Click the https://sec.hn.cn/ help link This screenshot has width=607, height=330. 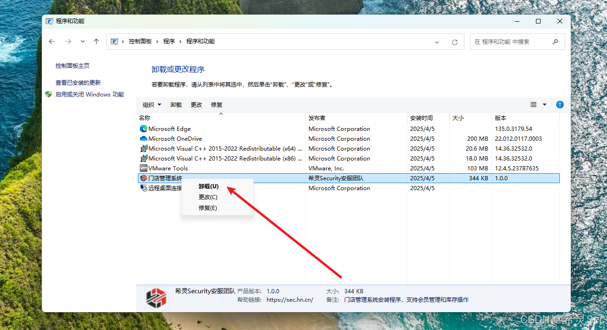(x=290, y=299)
